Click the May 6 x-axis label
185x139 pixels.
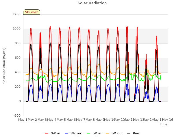[x=71, y=120]
